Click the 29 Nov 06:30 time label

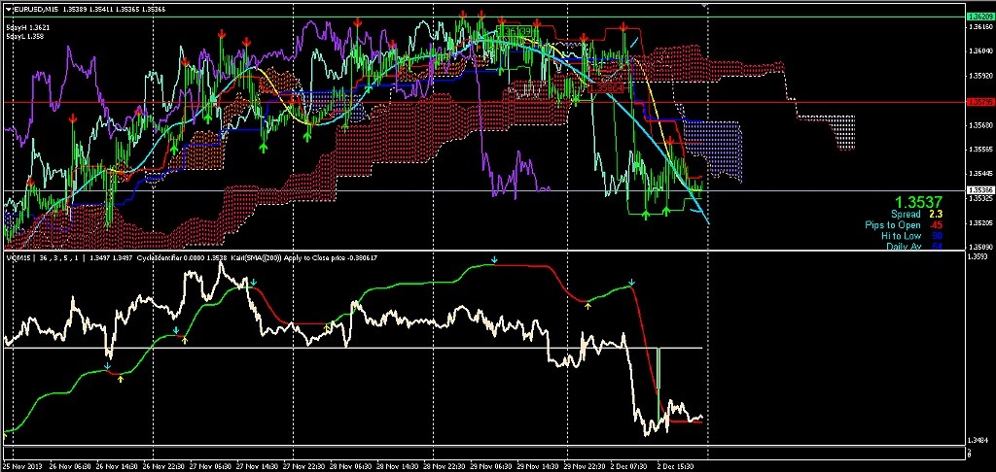(490, 465)
